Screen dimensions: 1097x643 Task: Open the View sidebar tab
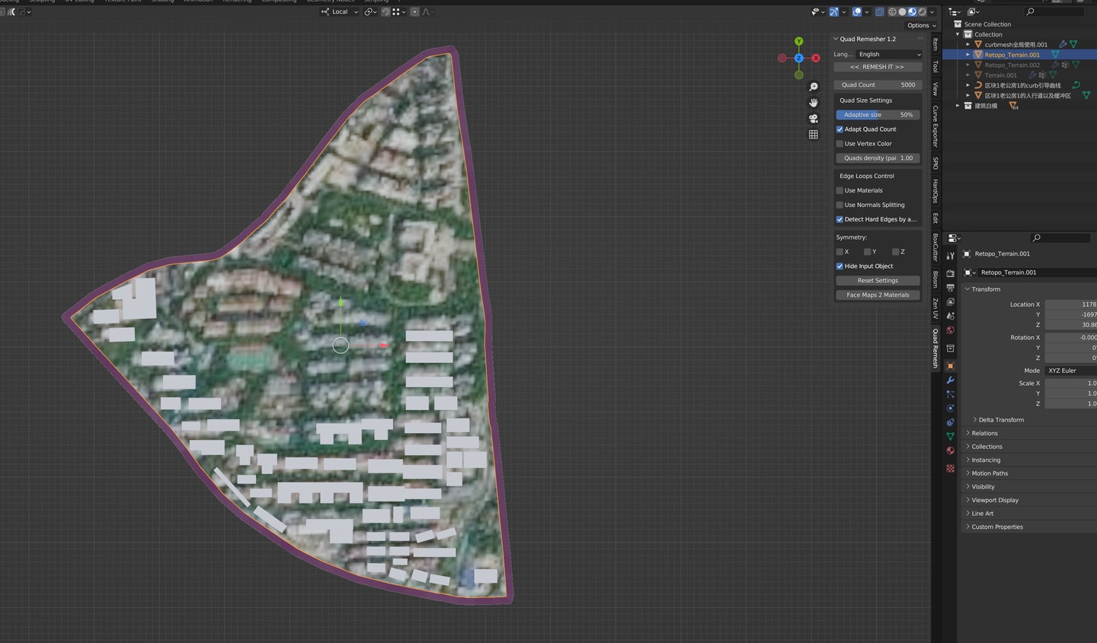935,89
